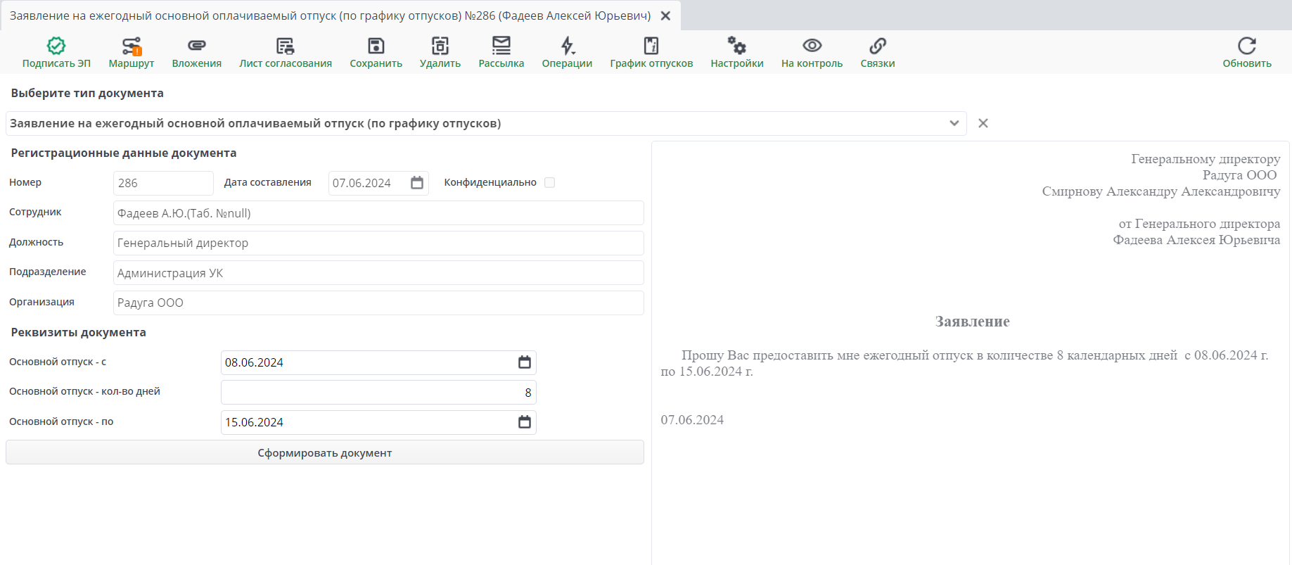Click Фадеева Алексея Юрьевича in preview
This screenshot has width=1292, height=565.
coord(1196,240)
